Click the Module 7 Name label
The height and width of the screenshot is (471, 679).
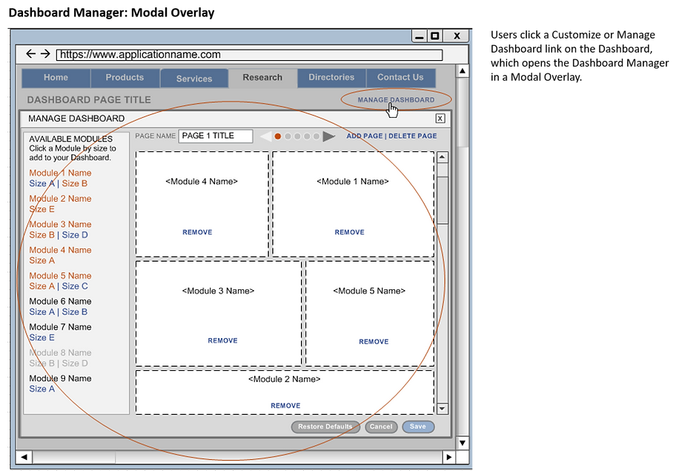[60, 326]
